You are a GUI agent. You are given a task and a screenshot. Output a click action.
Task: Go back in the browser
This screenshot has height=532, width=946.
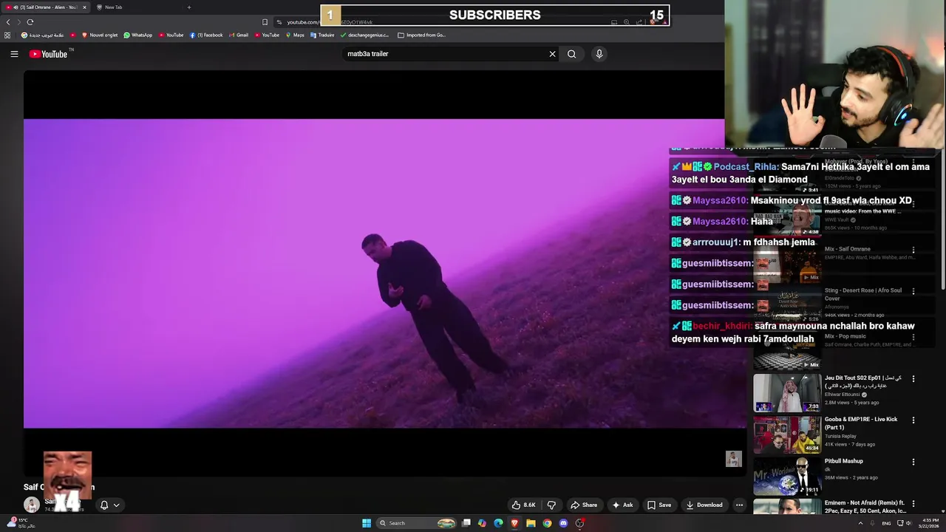(8, 22)
